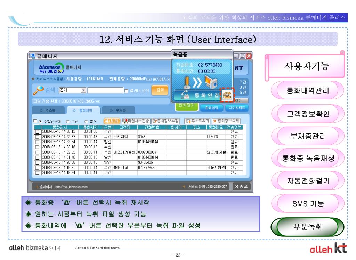Click the 통화정보수정 toolbar button
The width and height of the screenshot is (356, 260).
coord(166,121)
